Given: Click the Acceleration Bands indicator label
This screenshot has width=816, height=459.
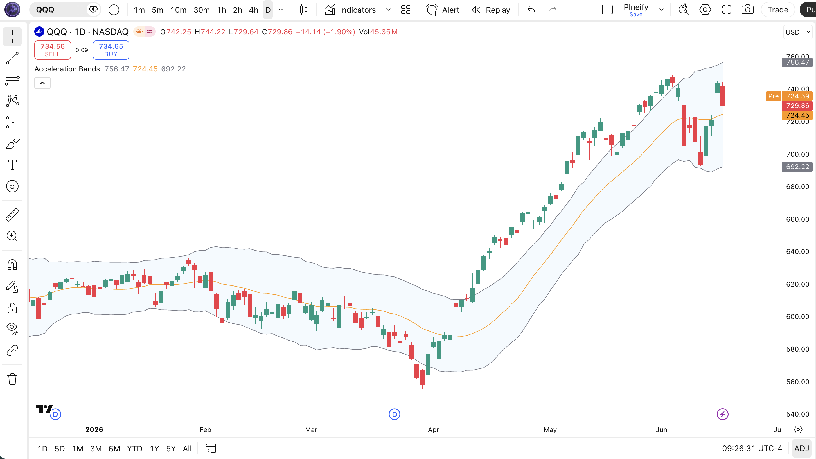Looking at the screenshot, I should (x=67, y=69).
